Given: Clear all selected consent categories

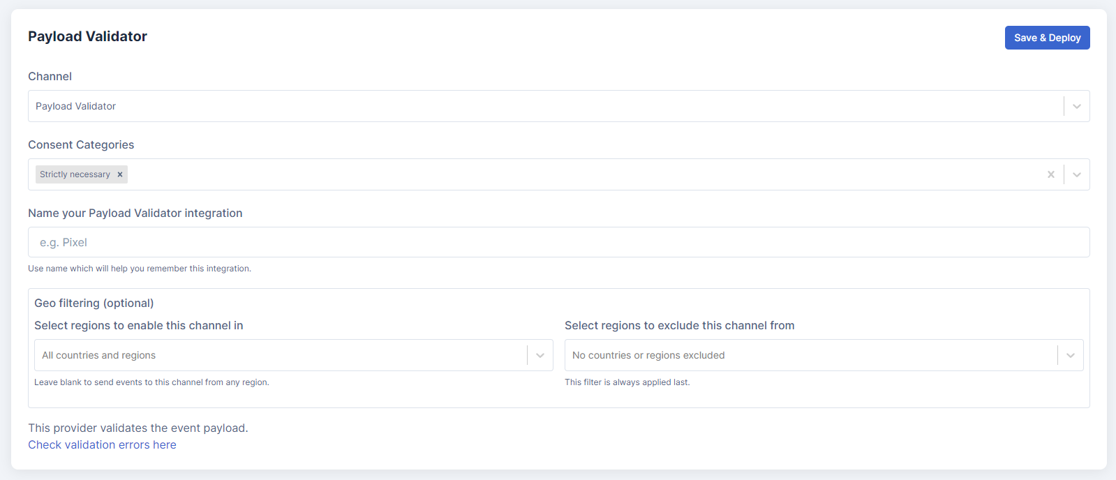Looking at the screenshot, I should [1050, 174].
